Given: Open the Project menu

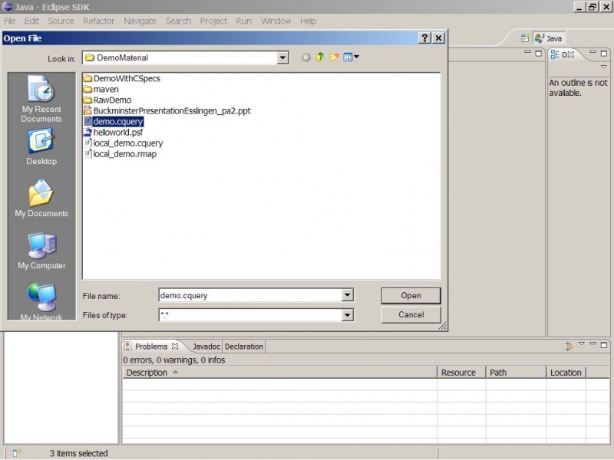Looking at the screenshot, I should click(213, 21).
